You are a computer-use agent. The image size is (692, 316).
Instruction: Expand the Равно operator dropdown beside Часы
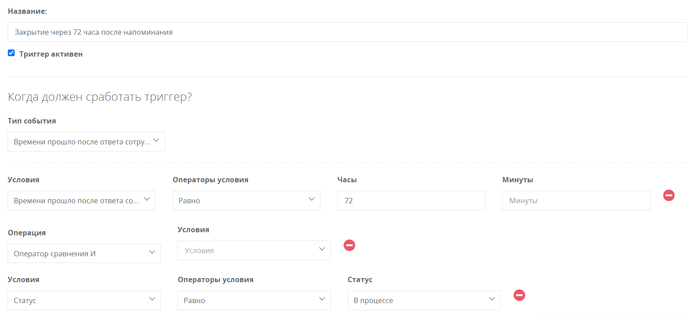point(247,201)
